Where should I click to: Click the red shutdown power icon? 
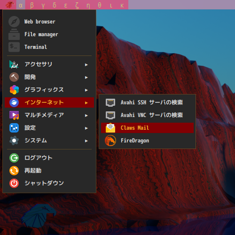(14, 183)
